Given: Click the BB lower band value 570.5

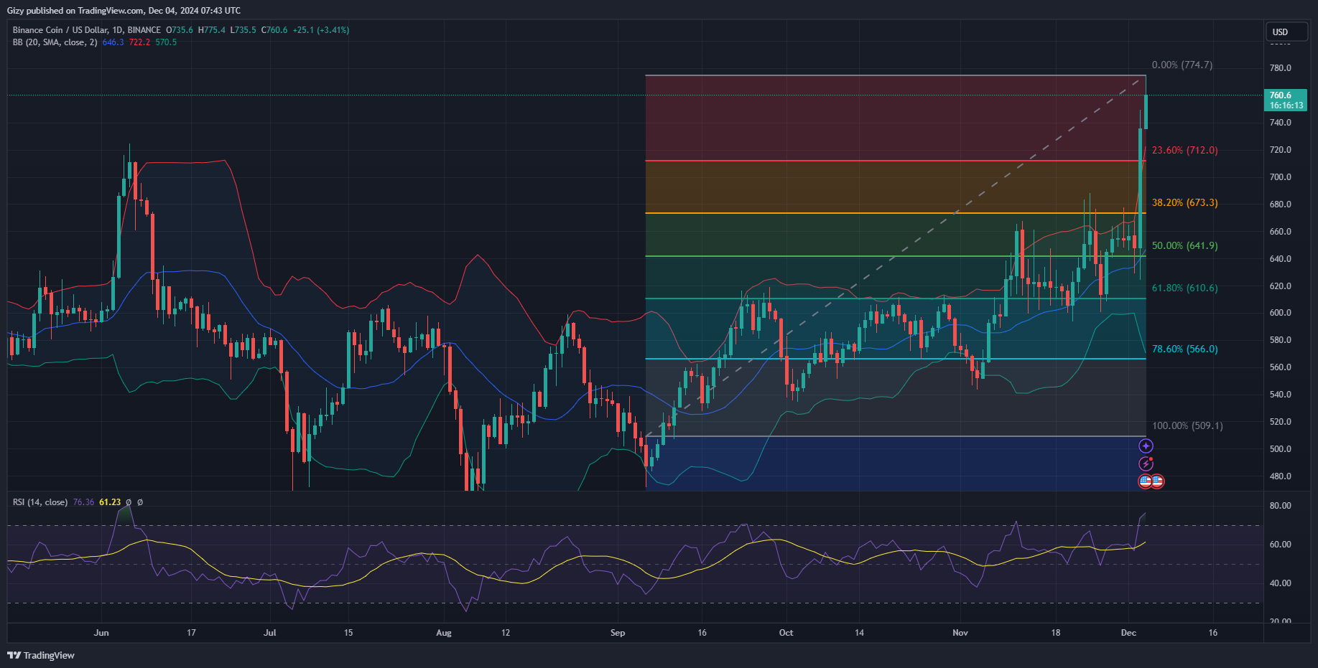Looking at the screenshot, I should coord(166,42).
